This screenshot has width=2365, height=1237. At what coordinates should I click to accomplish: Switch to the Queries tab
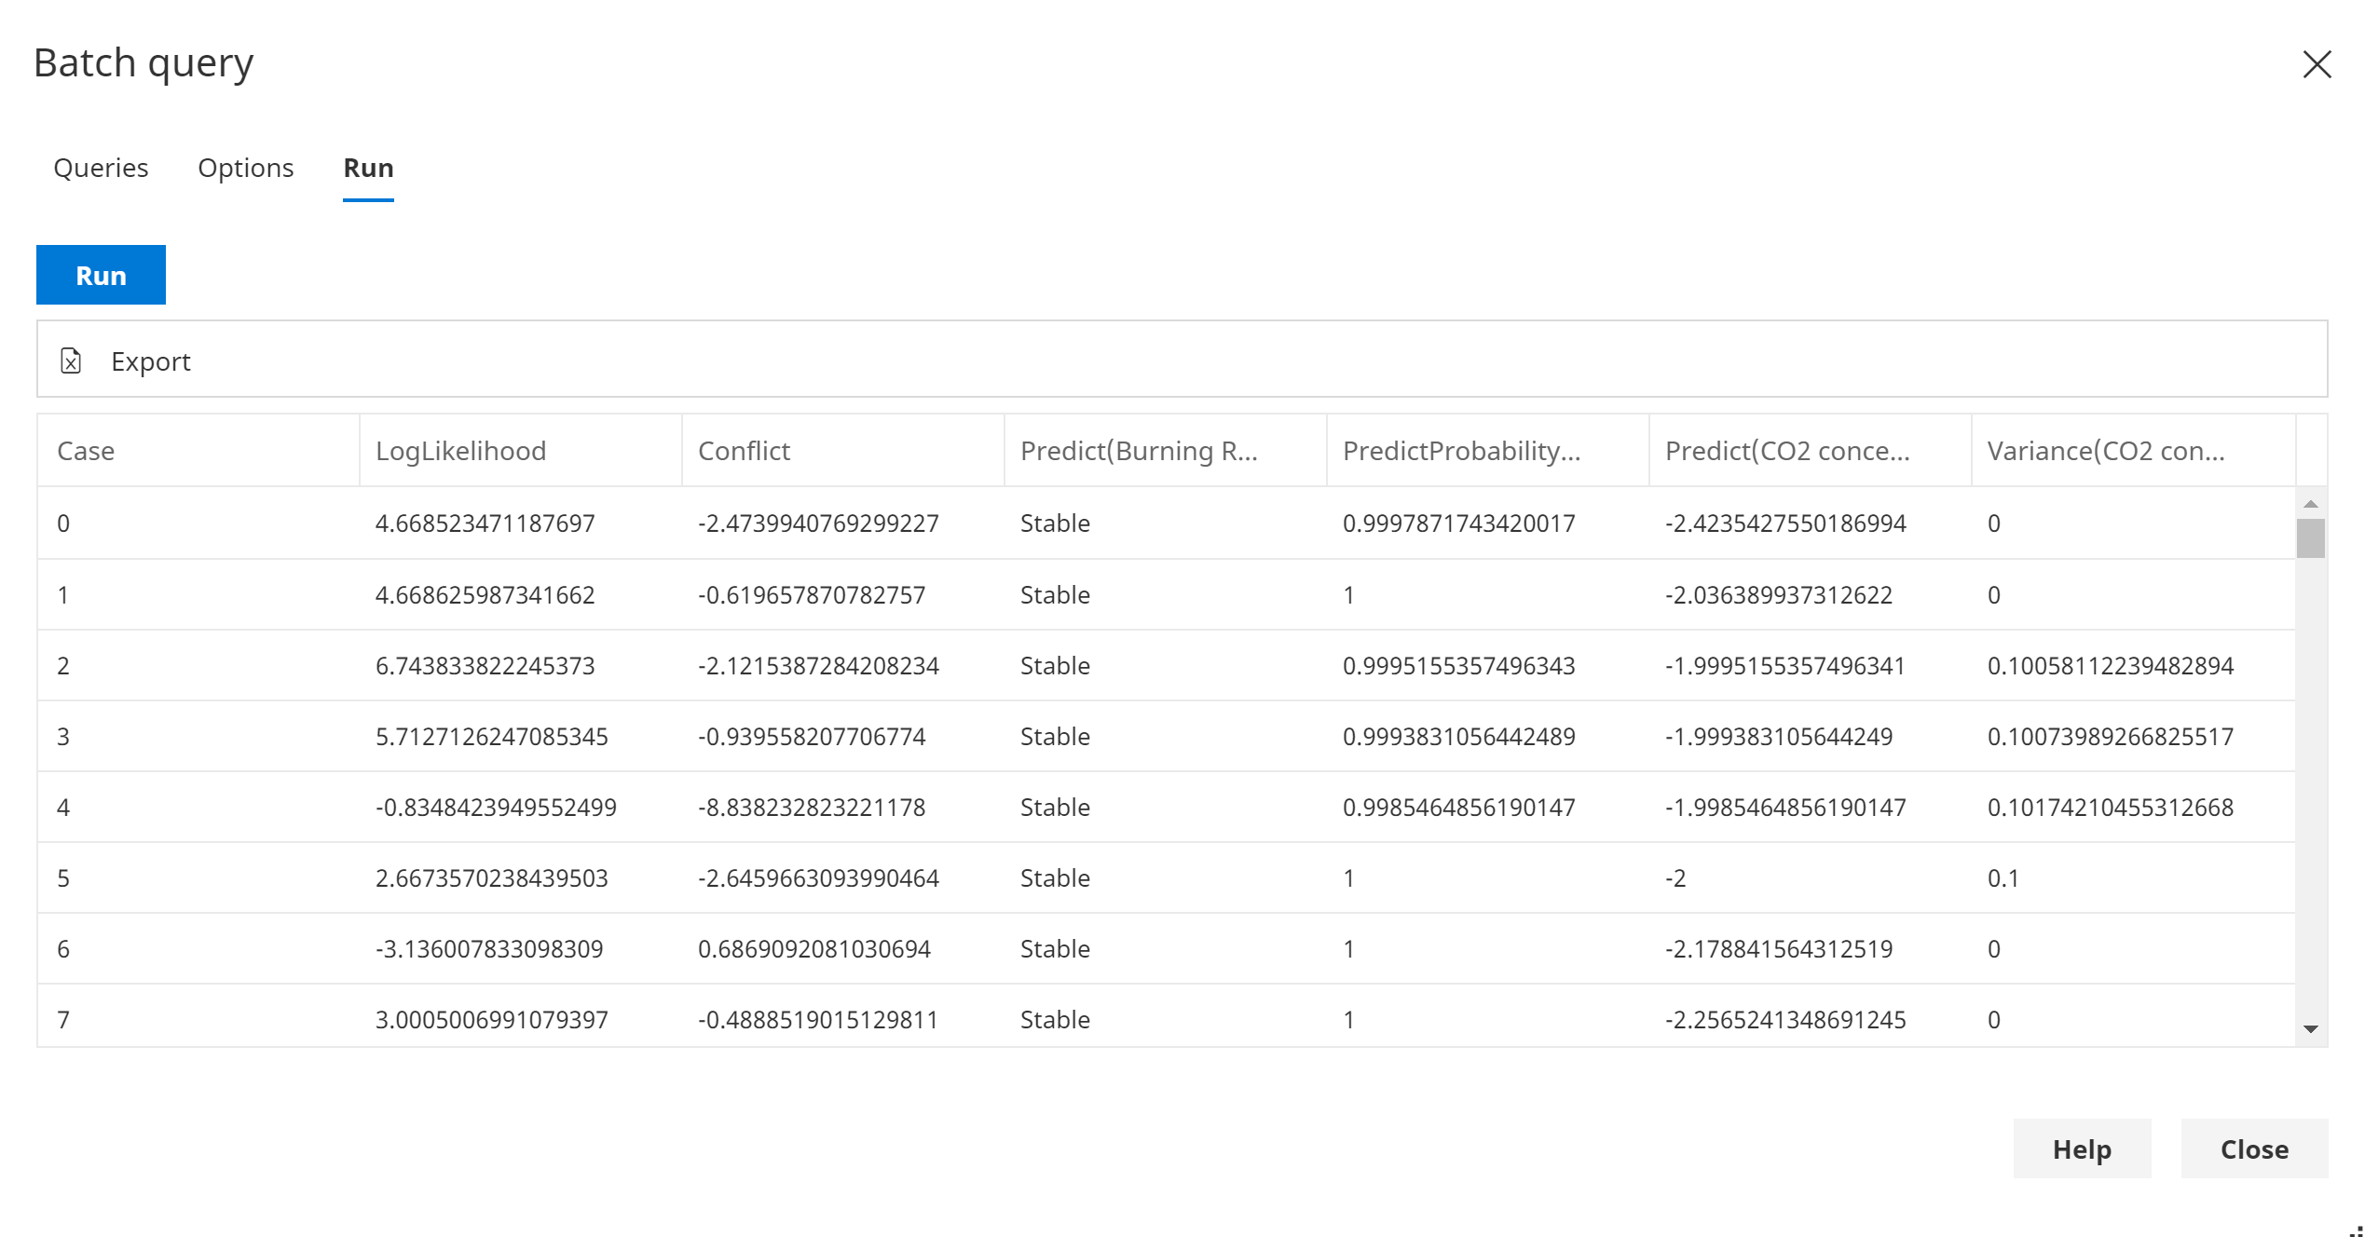click(x=101, y=168)
